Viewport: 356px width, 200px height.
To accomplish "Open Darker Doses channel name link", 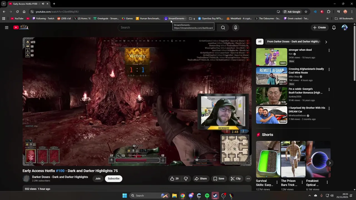I will tap(60, 177).
